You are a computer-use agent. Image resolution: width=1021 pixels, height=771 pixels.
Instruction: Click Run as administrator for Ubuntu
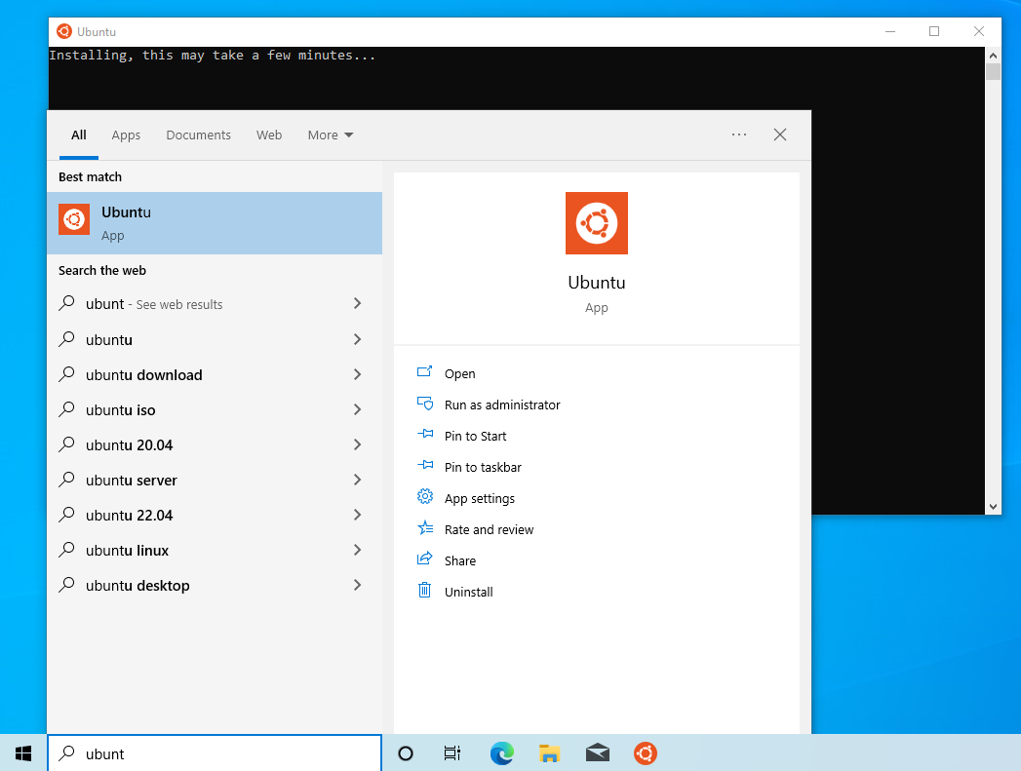click(501, 405)
